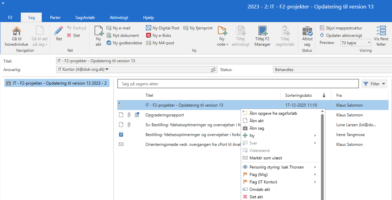
Task: Compose a new e-mail with Ny e-mail
Action: point(118,28)
